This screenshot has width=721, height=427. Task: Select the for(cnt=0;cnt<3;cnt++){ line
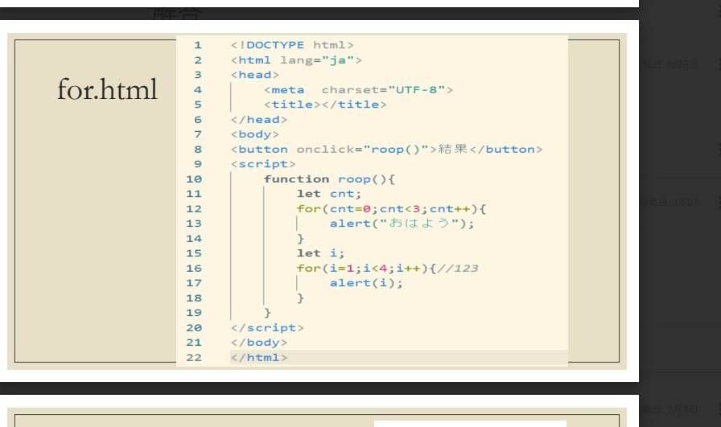[x=391, y=208]
